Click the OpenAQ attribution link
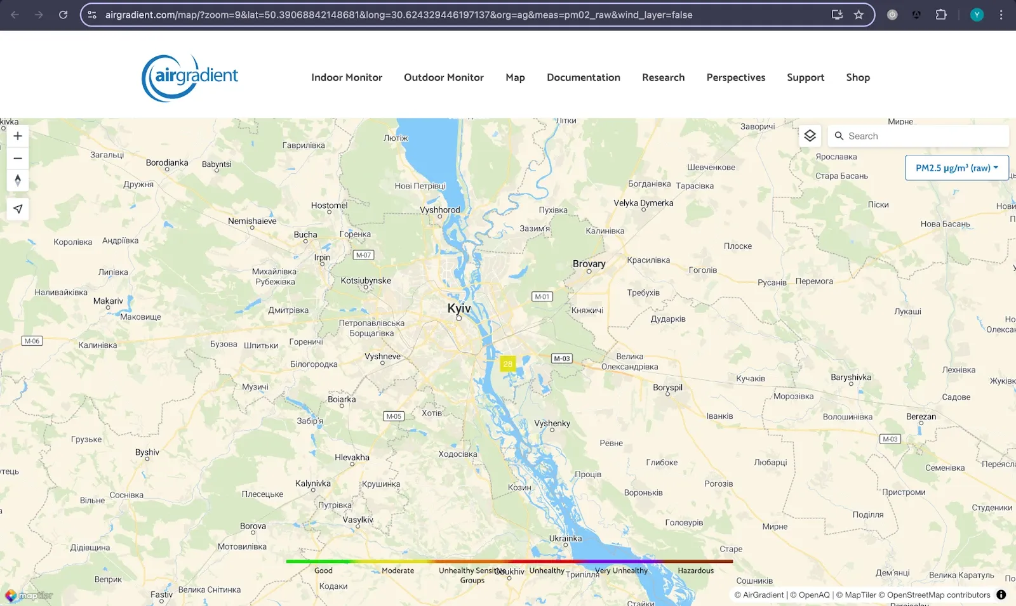The image size is (1016, 606). coord(813,595)
